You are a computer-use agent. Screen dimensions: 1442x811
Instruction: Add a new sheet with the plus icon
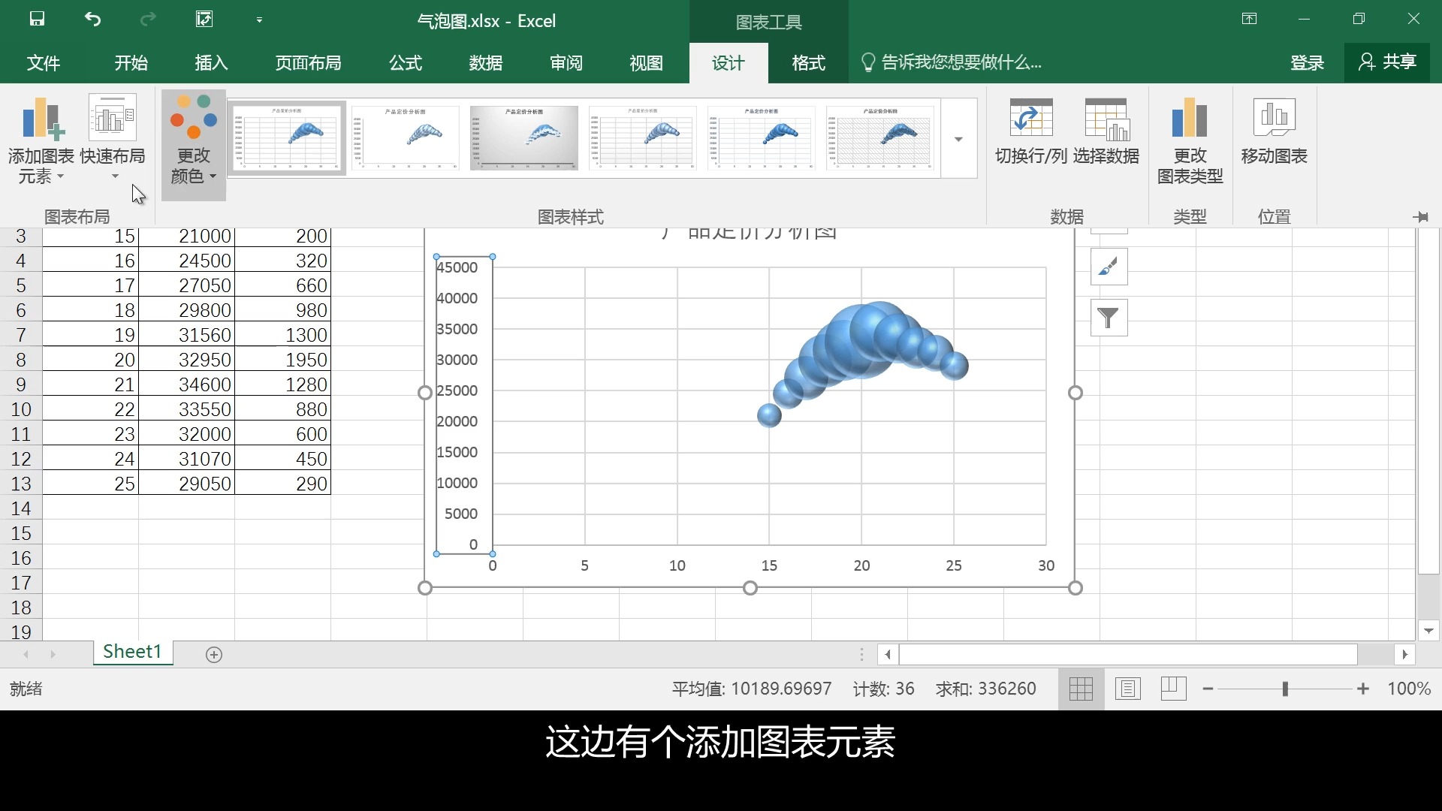214,655
